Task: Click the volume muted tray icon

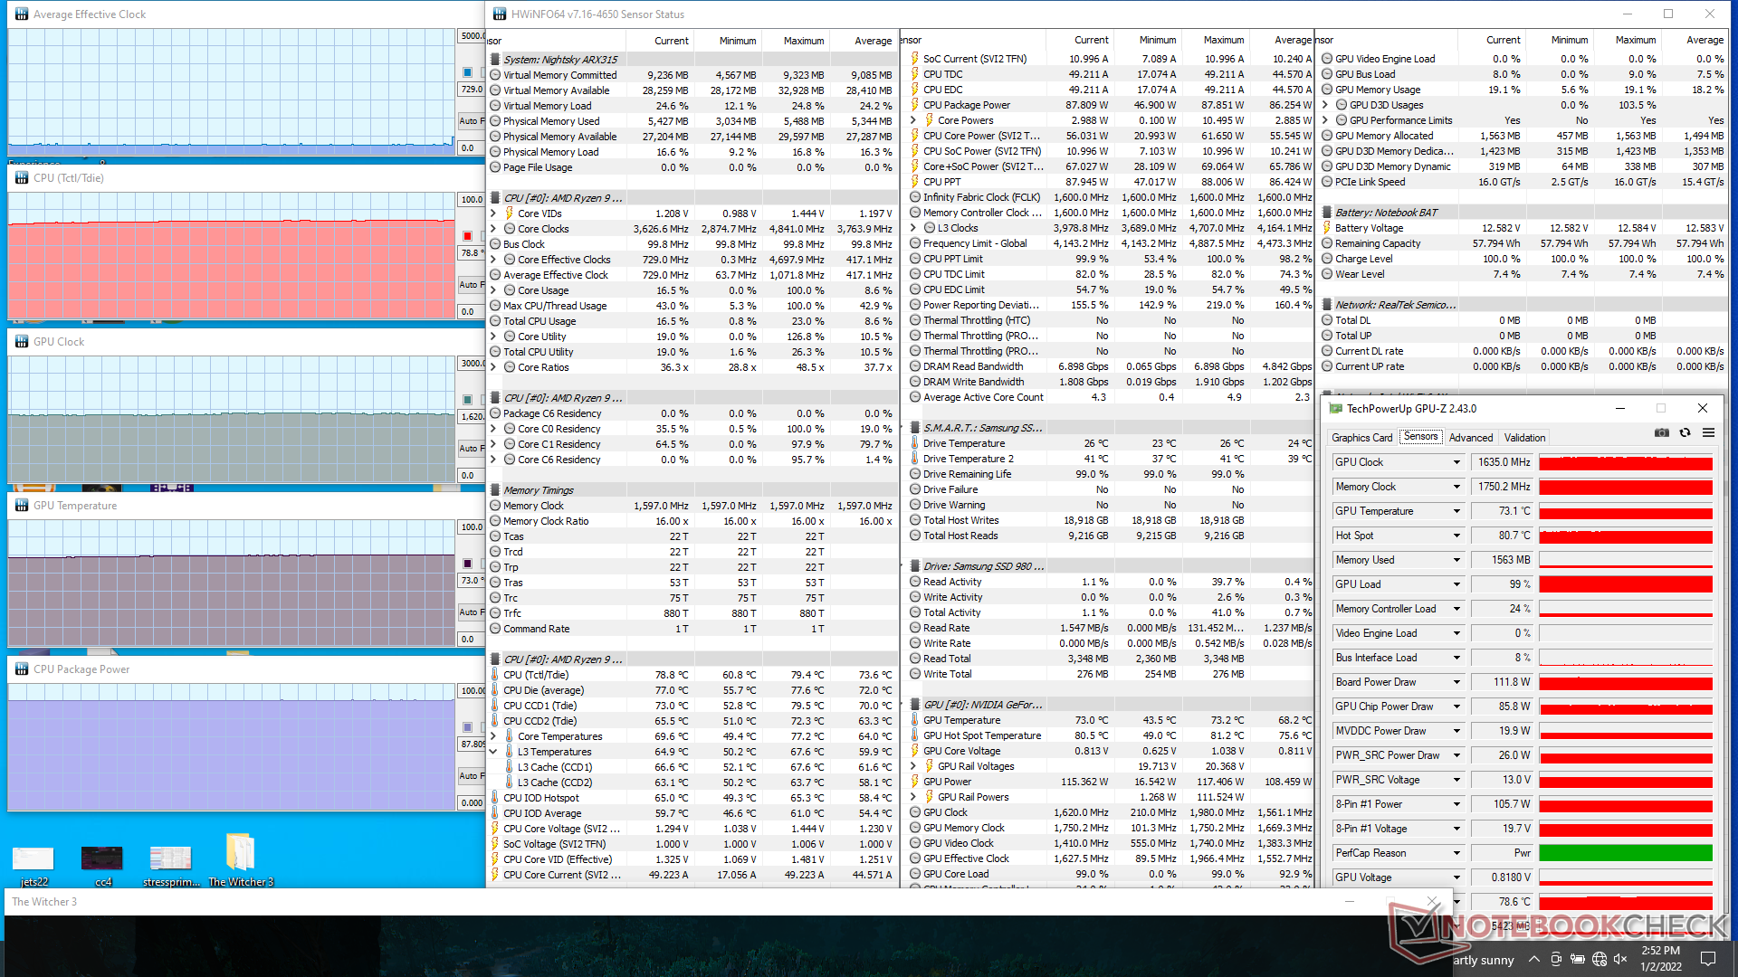Action: [1620, 959]
